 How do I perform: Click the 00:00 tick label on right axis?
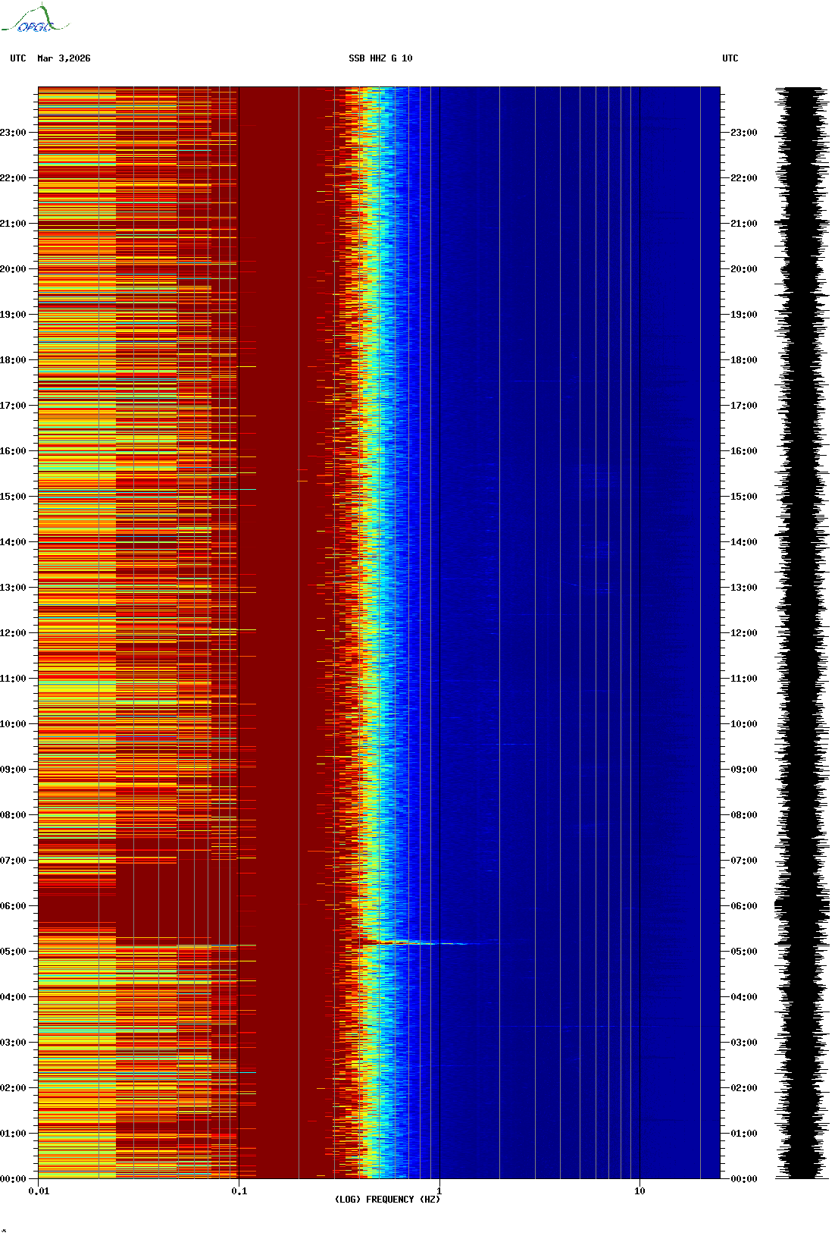pos(743,1179)
